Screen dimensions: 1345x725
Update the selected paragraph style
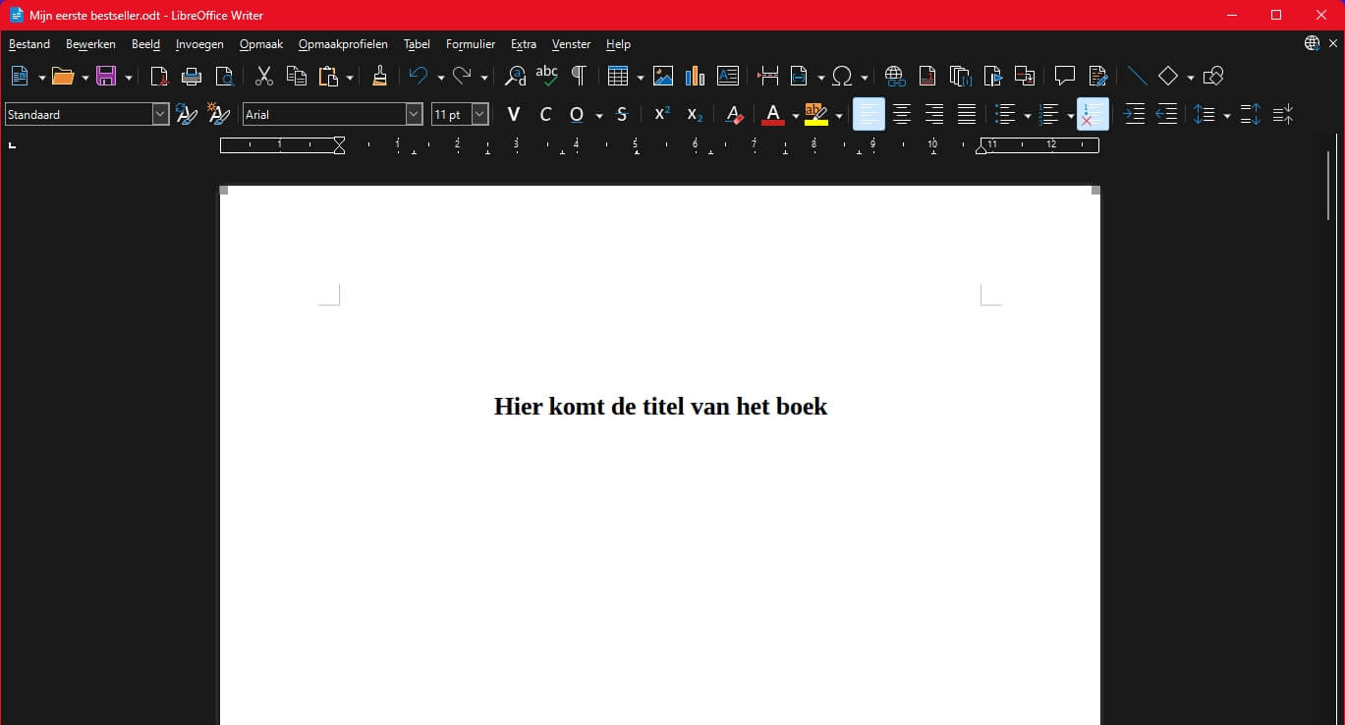point(186,115)
